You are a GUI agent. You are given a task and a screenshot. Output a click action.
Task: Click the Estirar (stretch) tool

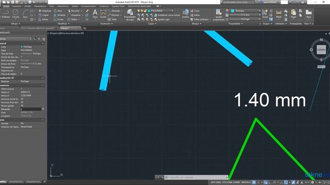tap(43, 20)
